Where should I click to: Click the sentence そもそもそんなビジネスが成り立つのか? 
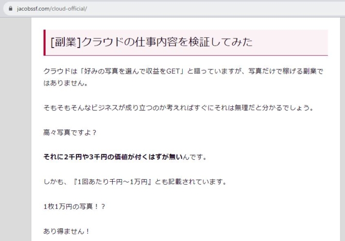click(178, 108)
